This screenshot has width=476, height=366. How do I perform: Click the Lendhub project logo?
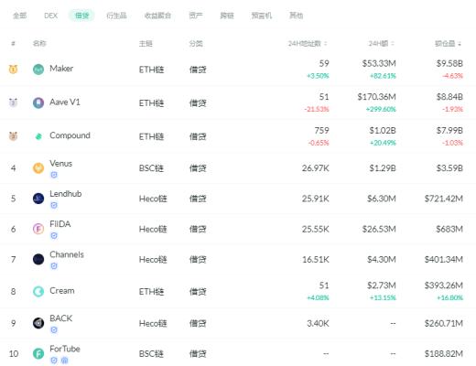click(38, 199)
